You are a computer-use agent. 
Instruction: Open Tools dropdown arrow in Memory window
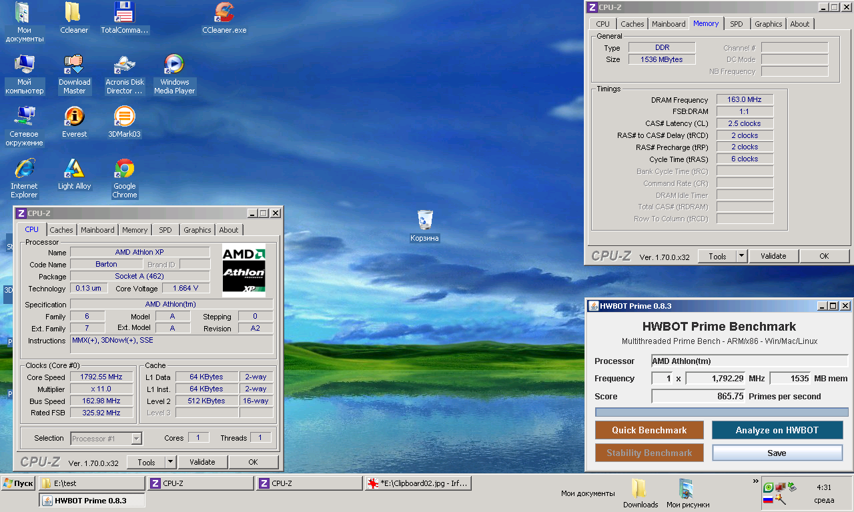[741, 256]
